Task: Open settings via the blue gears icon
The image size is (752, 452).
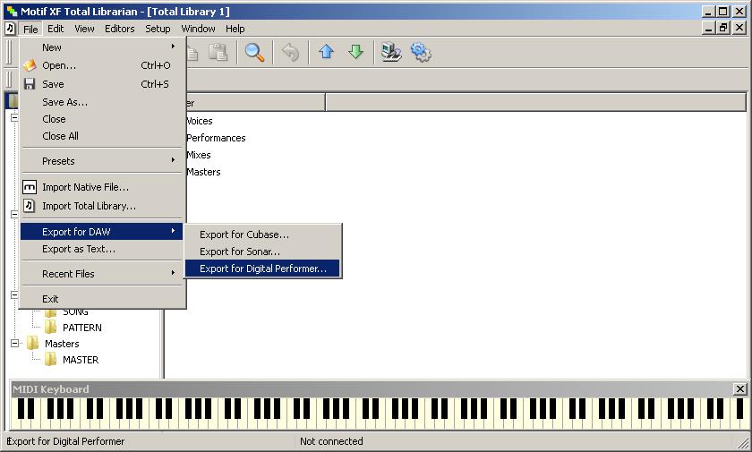Action: (x=421, y=52)
